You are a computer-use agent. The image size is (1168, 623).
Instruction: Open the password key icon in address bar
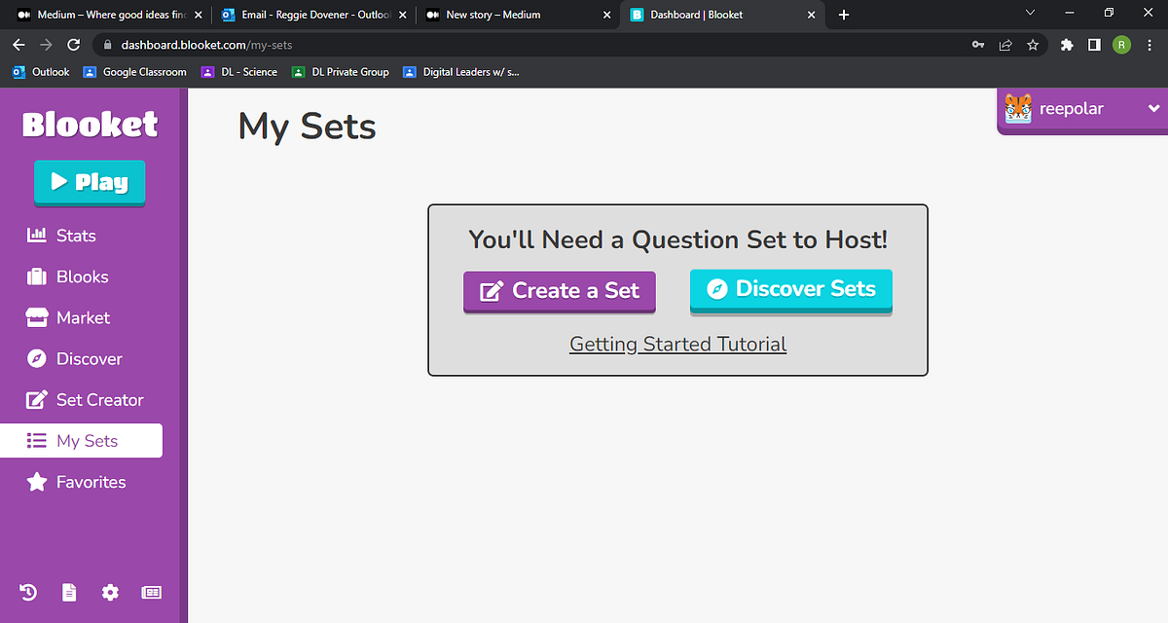pos(978,45)
